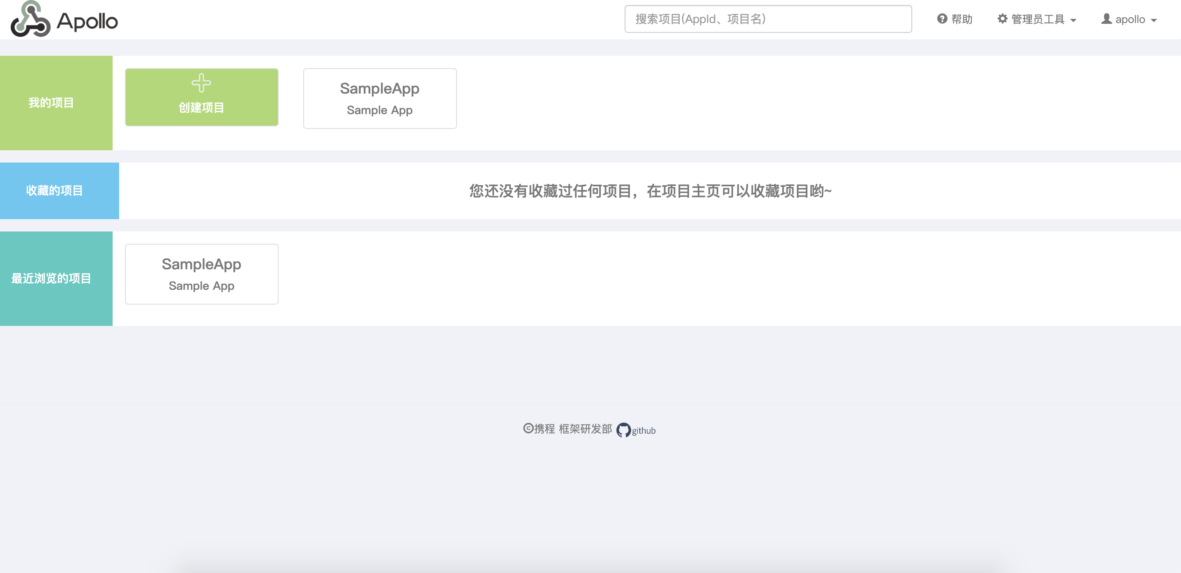1181x573 pixels.
Task: Open the SampleApp project under 我的项目
Action: tap(379, 98)
